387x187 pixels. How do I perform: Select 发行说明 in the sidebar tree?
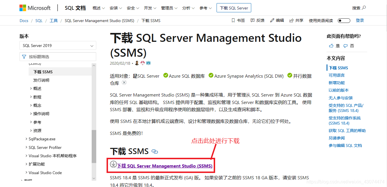point(41,80)
